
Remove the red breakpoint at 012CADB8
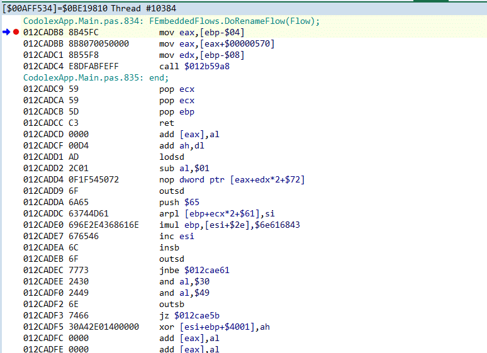(x=16, y=32)
